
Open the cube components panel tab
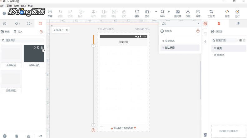pyautogui.click(x=5, y=24)
